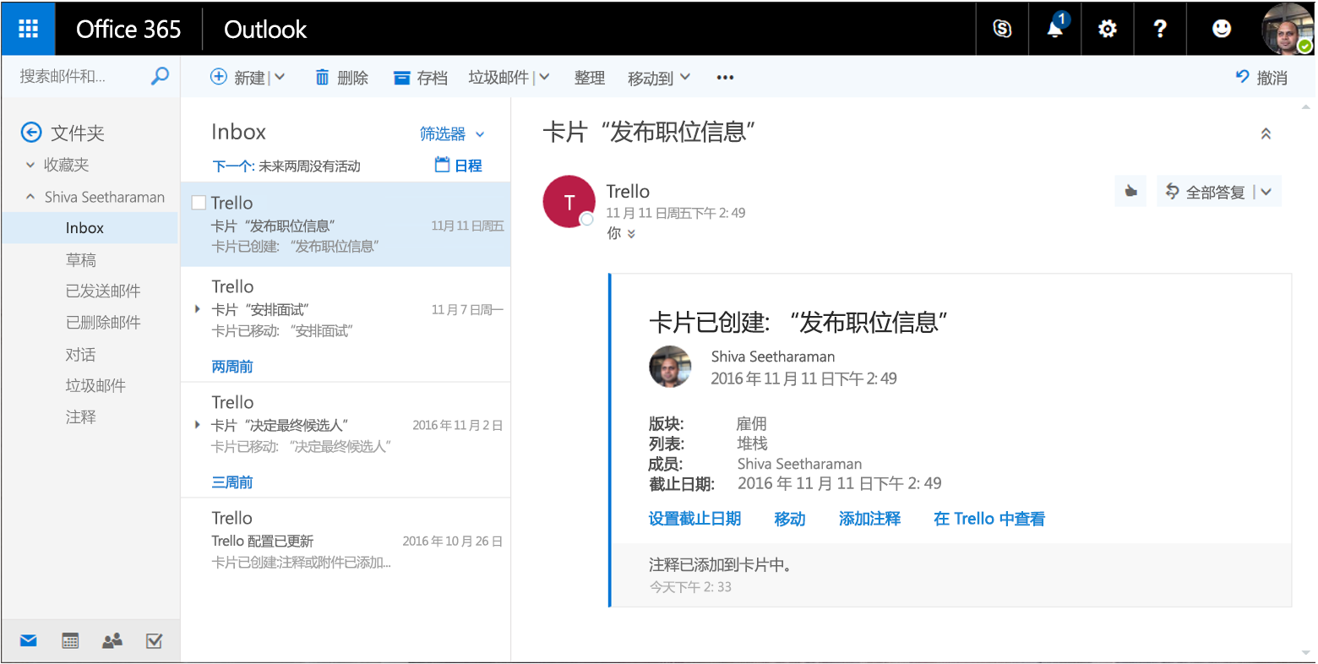Click the 全部答复 reply all button
The width and height of the screenshot is (1318, 664).
tap(1206, 192)
